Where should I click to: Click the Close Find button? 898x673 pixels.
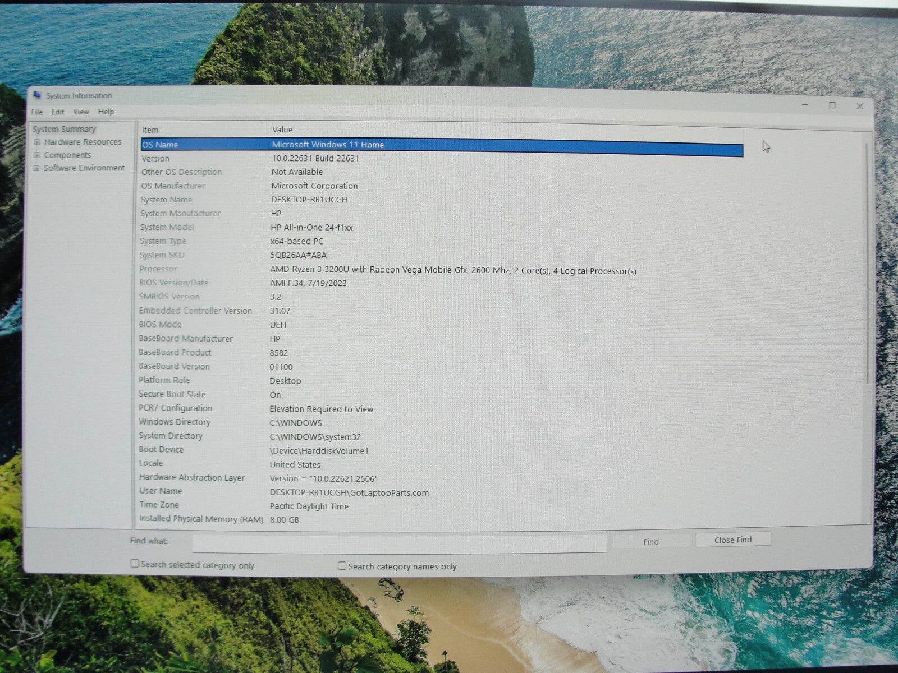(x=732, y=540)
